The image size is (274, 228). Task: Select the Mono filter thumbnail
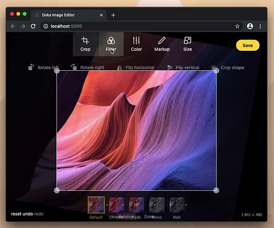click(156, 205)
